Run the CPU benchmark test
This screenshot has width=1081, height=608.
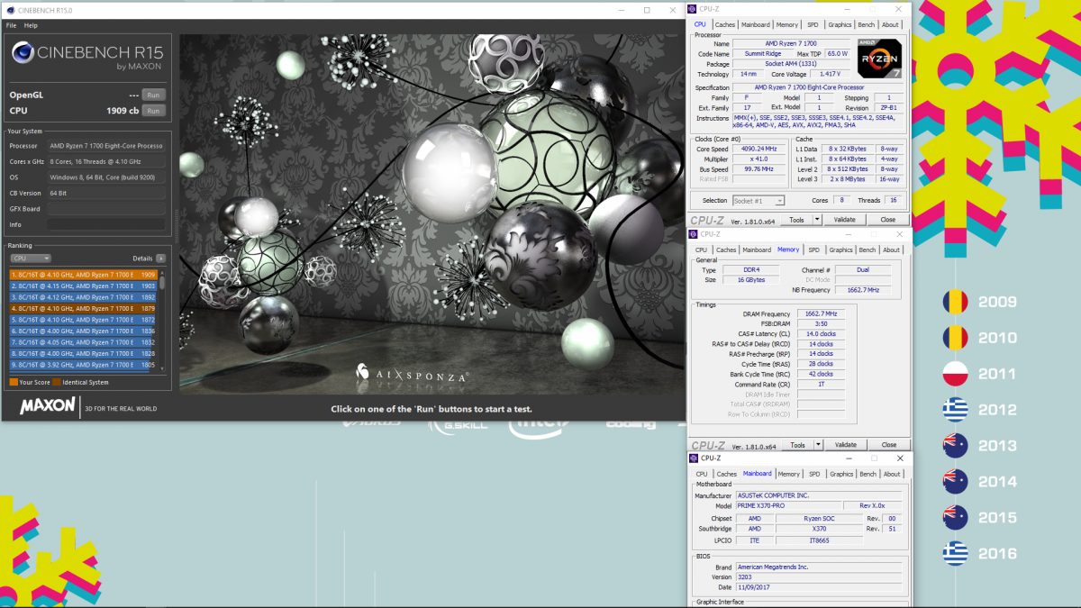[154, 111]
